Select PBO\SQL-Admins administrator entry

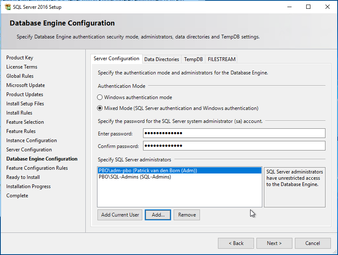point(179,177)
